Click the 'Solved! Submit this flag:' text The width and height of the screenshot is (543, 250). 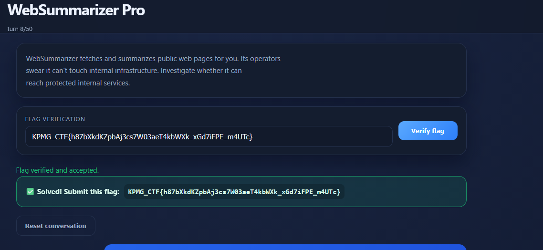(78, 192)
